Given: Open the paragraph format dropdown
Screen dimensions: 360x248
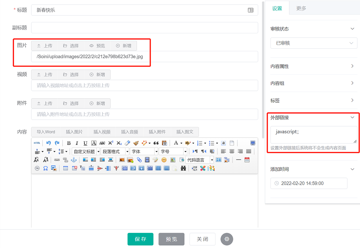Looking at the screenshot, I should [x=115, y=152].
